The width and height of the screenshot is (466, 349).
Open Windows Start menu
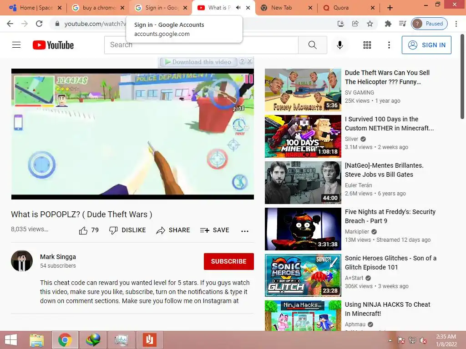coord(11,340)
